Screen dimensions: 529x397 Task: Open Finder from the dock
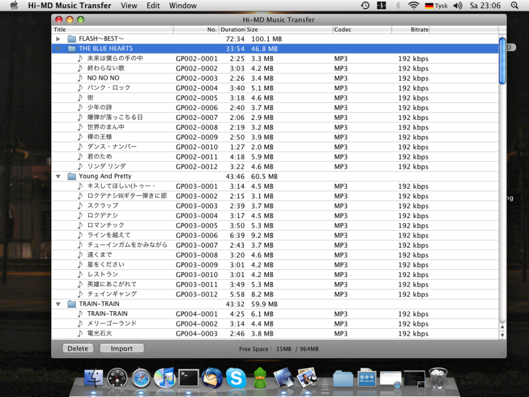click(93, 378)
